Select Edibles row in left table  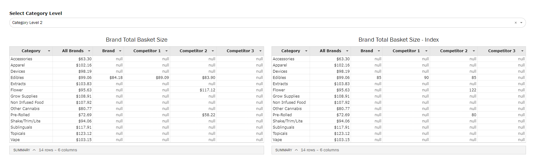click(17, 78)
